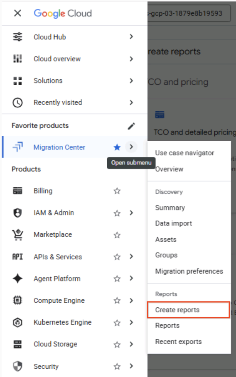Go to Cloud overview label
This screenshot has height=377, width=236.
(57, 59)
